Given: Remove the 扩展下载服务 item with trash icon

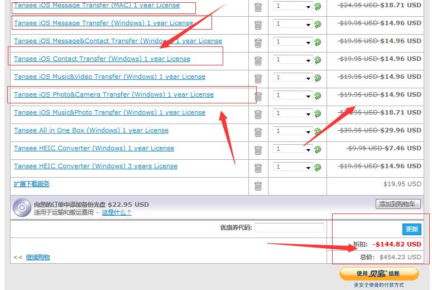Looking at the screenshot, I should (x=258, y=186).
